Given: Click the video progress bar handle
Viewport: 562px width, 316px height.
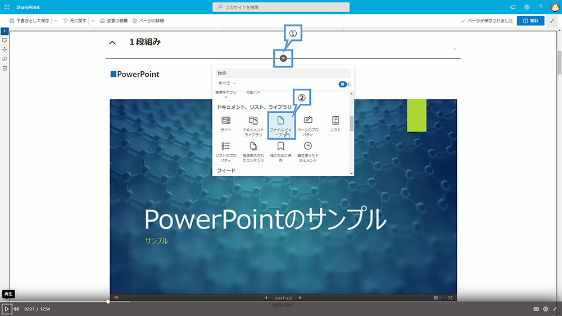Looking at the screenshot, I should [108, 301].
